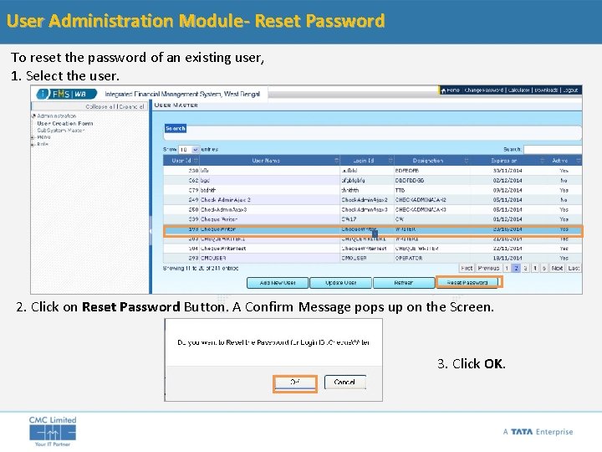Select page 2 in pagination
The height and width of the screenshot is (452, 602).
(517, 269)
